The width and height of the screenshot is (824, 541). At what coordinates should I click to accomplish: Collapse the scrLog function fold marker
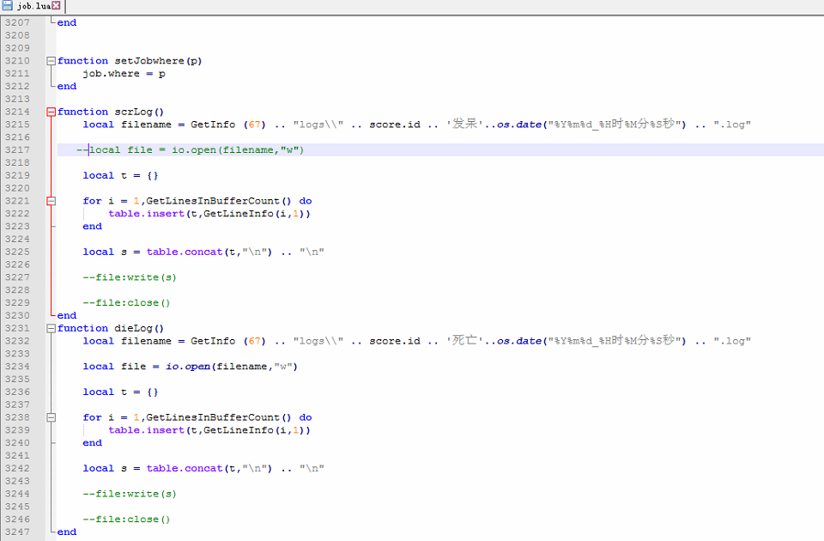tap(51, 112)
